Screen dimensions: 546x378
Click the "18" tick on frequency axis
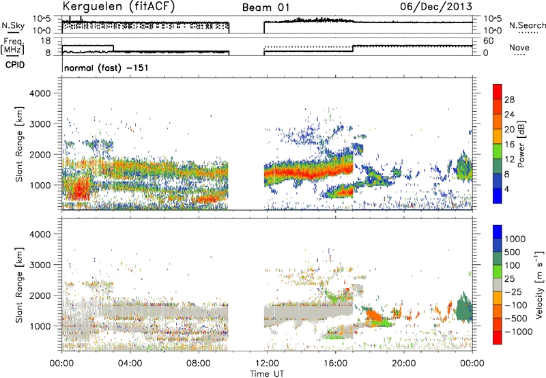tap(46, 41)
